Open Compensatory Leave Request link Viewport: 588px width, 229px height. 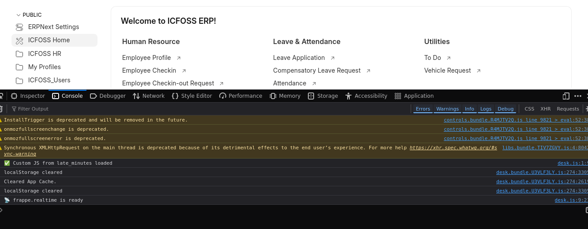[x=317, y=70]
